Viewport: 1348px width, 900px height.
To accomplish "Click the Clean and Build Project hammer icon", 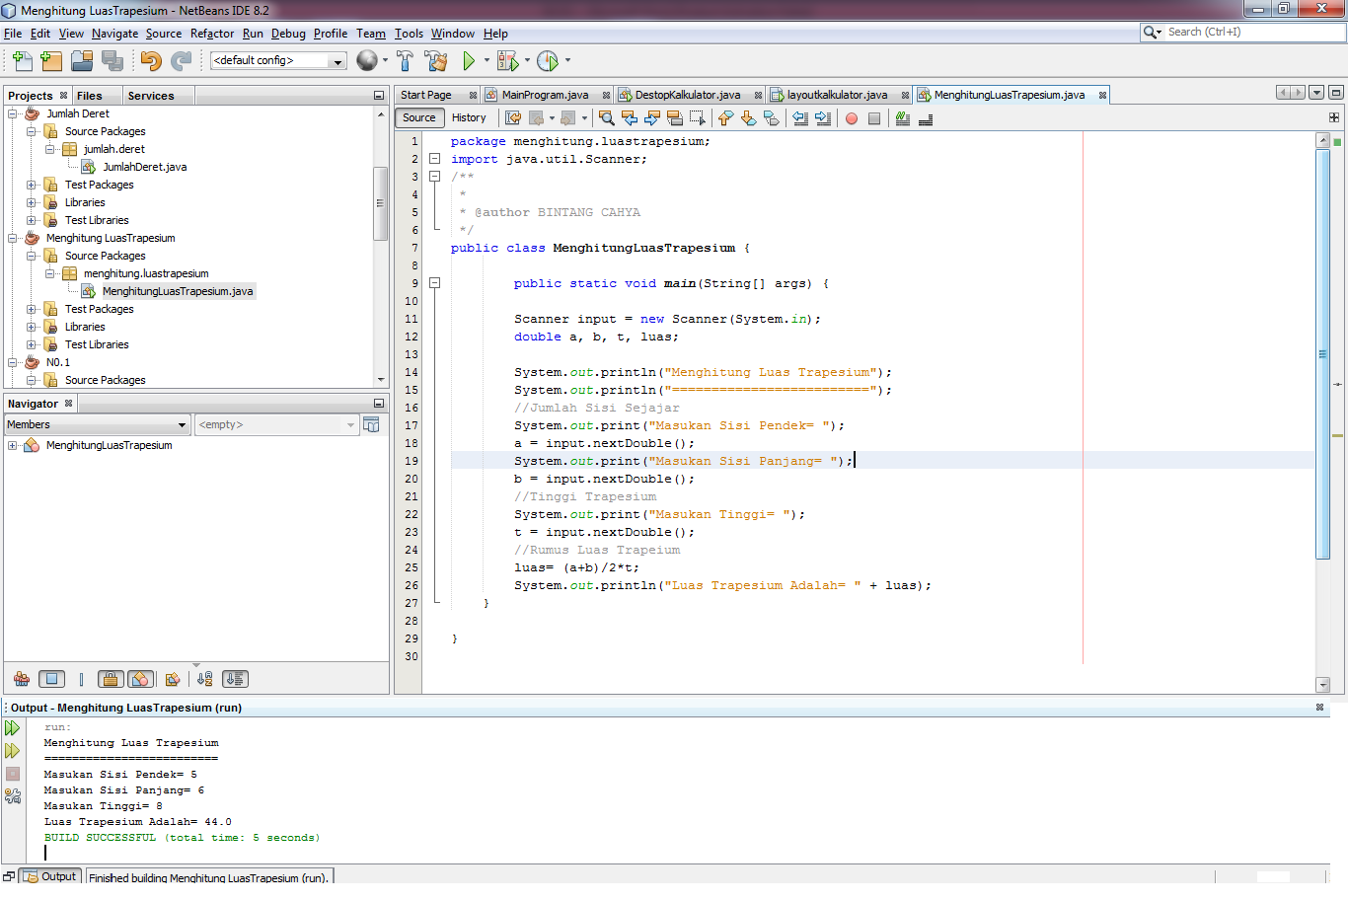I will [436, 60].
